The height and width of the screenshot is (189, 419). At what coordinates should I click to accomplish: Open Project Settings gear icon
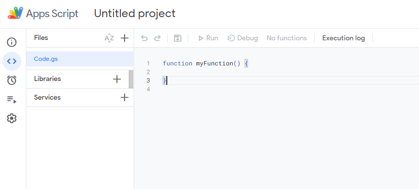click(12, 118)
